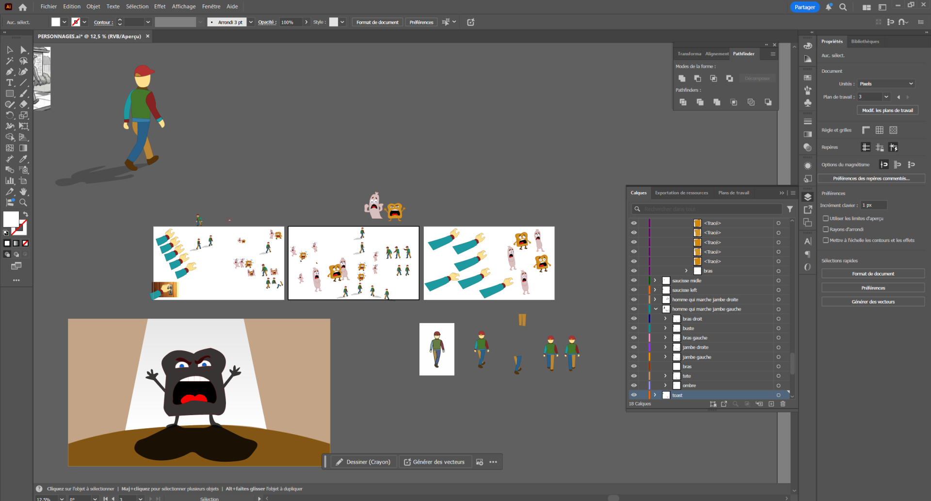Select the Rotate tool
931x501 pixels.
[x=10, y=115]
